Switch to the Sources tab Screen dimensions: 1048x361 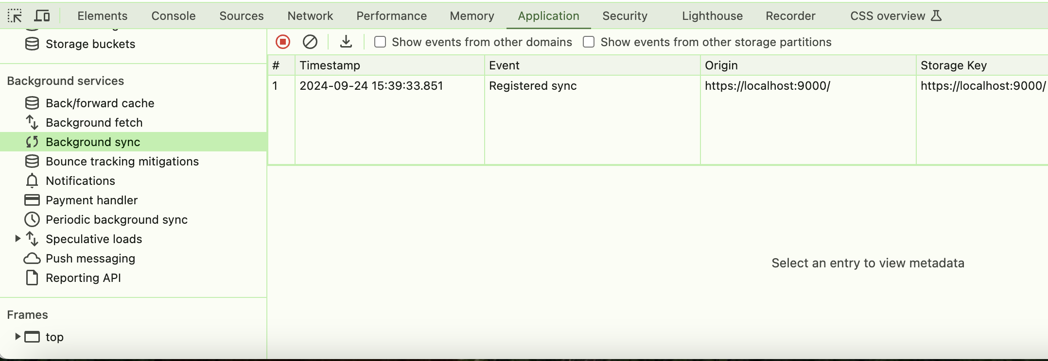(x=242, y=16)
